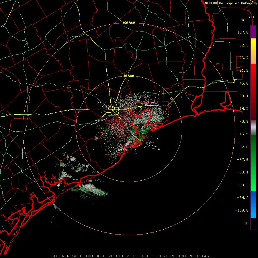Image resolution: width=258 pixels, height=258 pixels.
Task: Click the TH threshold label in legend
Action: 246,223
